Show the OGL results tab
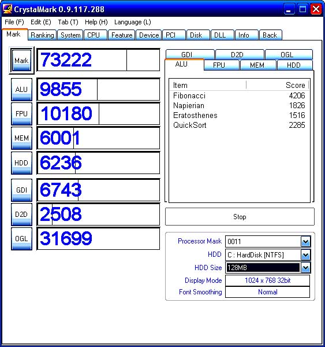Image resolution: width=325 pixels, height=347 pixels. point(289,54)
